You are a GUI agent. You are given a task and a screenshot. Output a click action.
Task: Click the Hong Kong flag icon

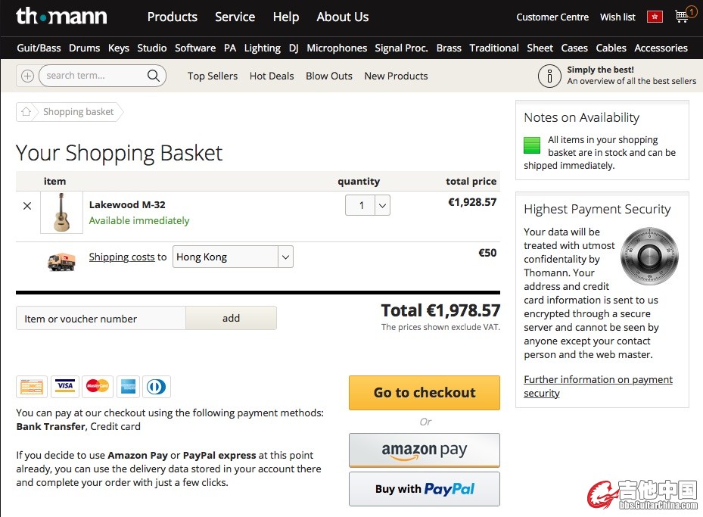655,17
